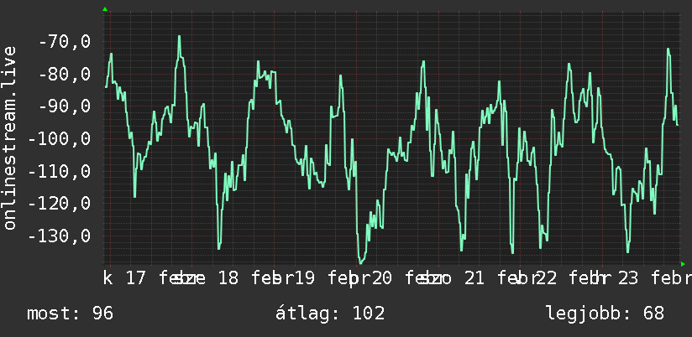692x337 pixels.
Task: Click the -90,0 y-axis label
Action: tap(65, 106)
